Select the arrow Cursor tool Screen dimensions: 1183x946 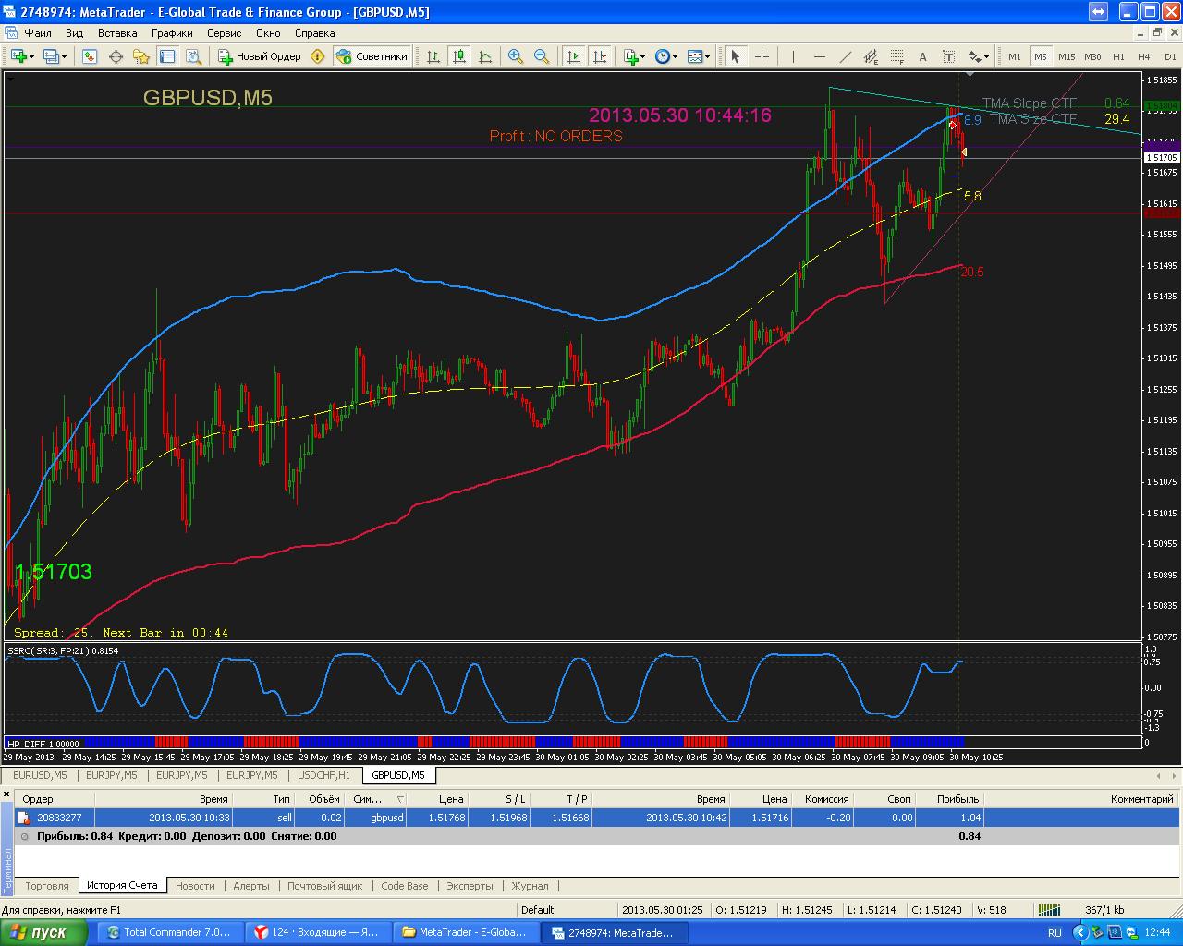pos(736,56)
